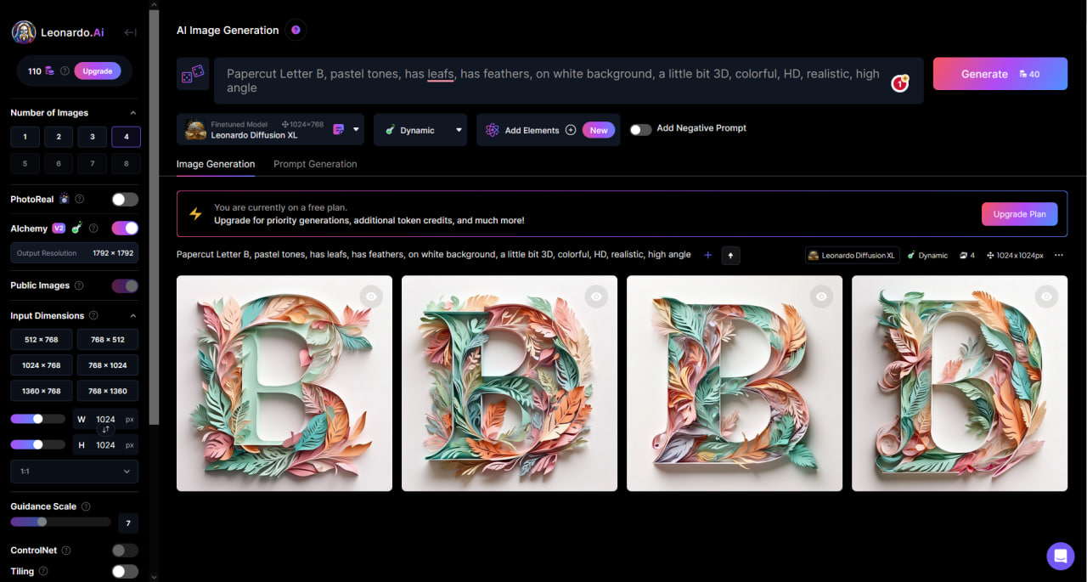Open the chat support bubble
The image size is (1087, 582).
pyautogui.click(x=1060, y=556)
